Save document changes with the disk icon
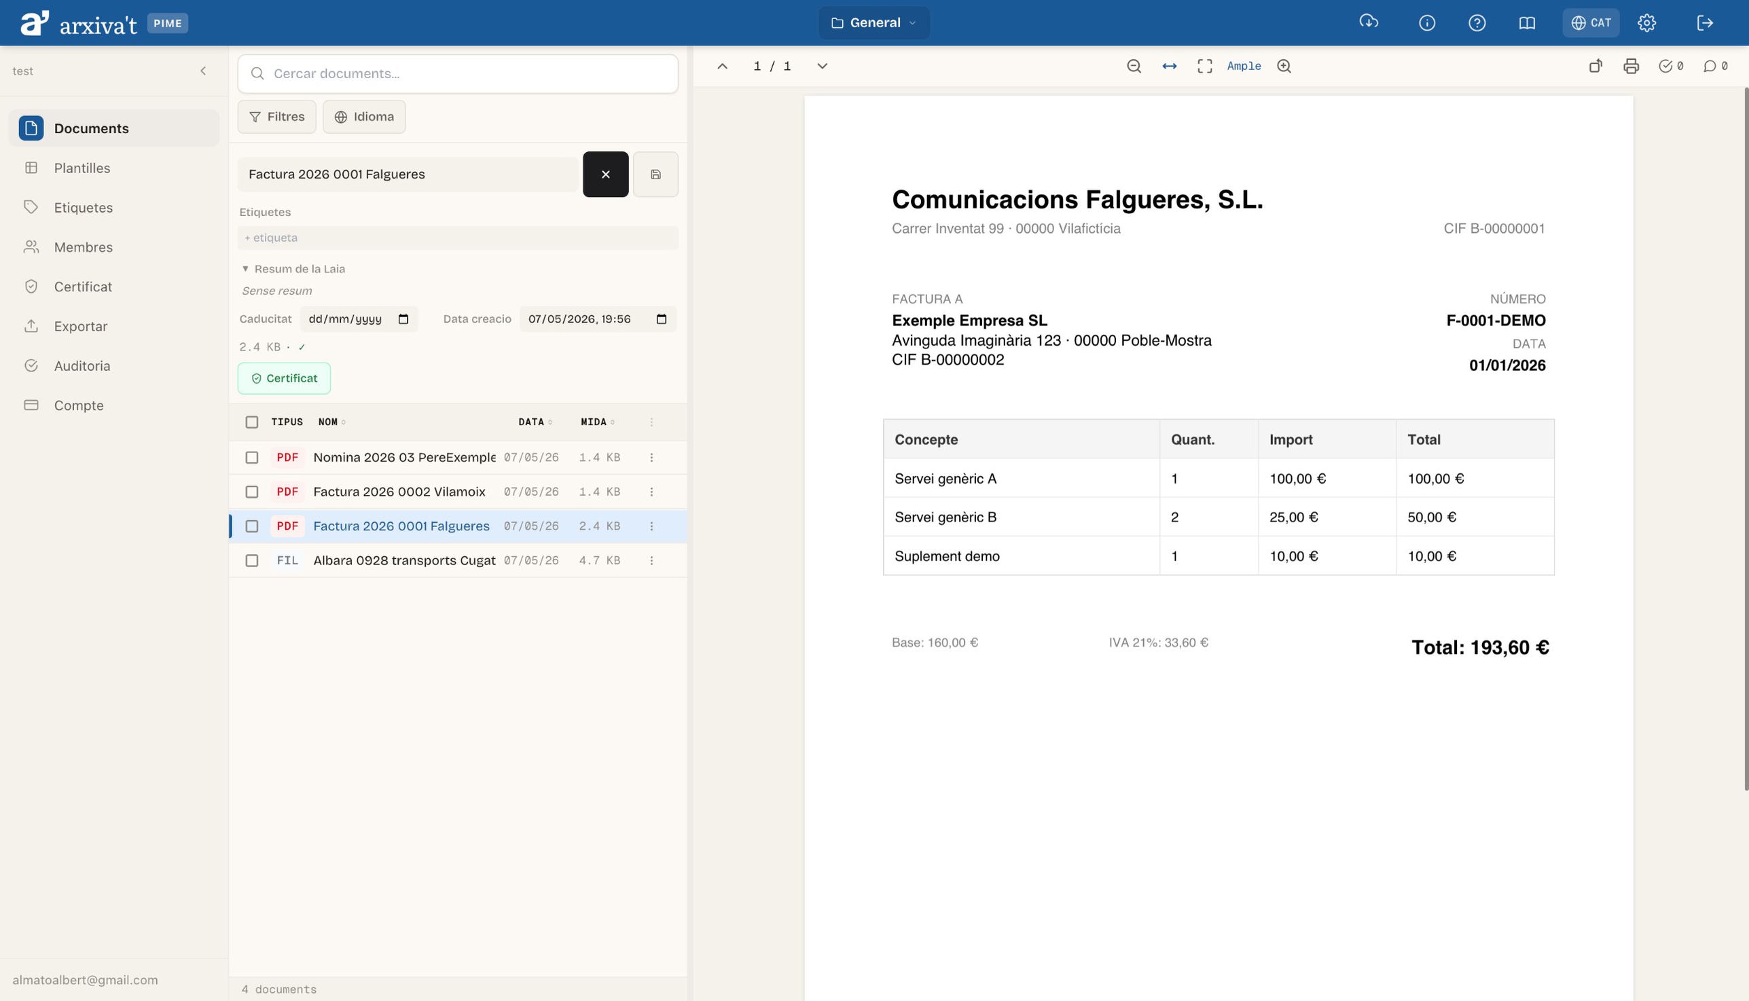 pyautogui.click(x=656, y=174)
